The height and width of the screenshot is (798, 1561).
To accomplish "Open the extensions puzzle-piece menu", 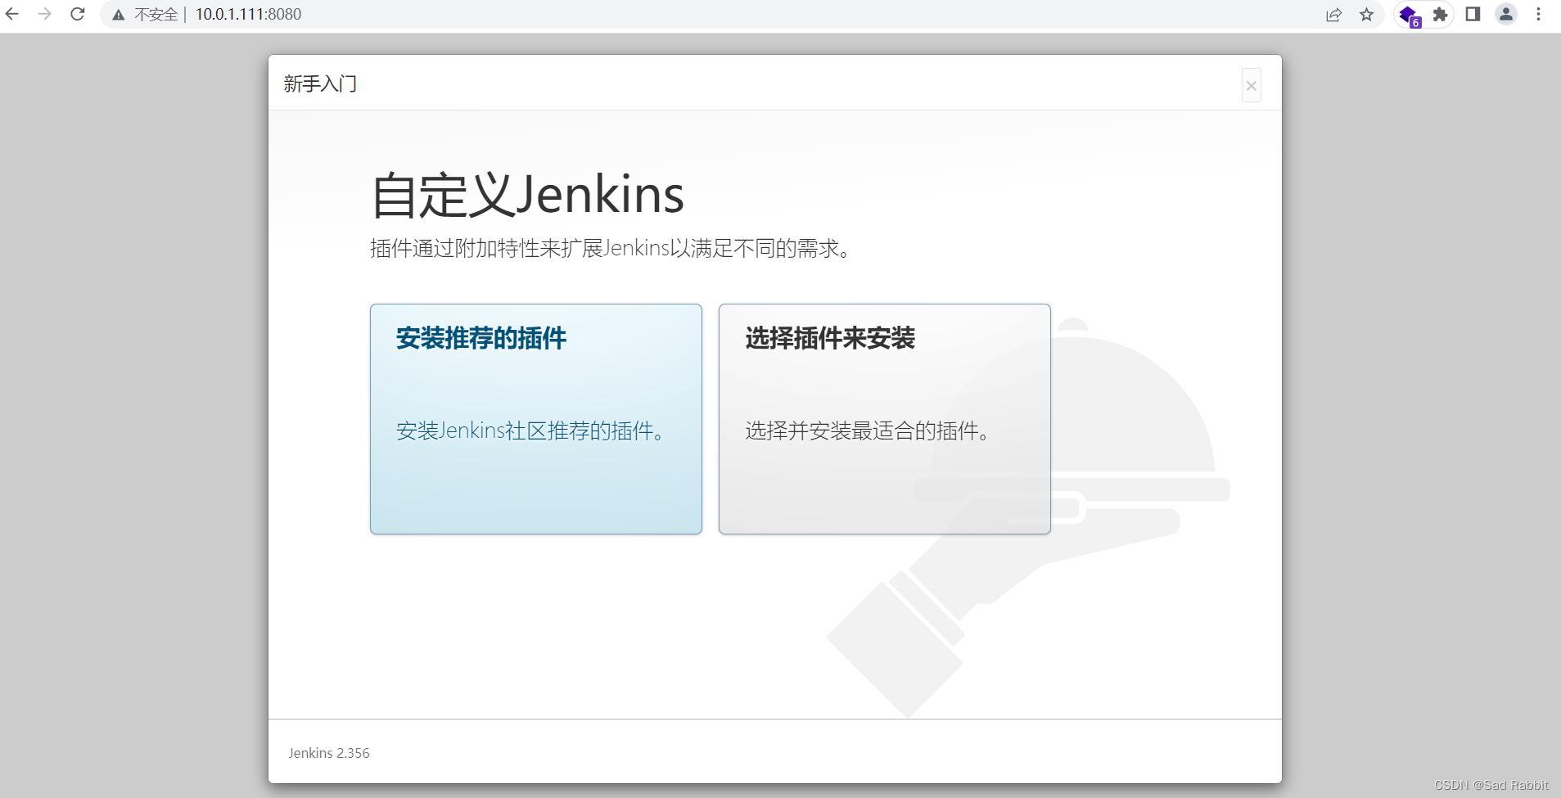I will coord(1441,14).
